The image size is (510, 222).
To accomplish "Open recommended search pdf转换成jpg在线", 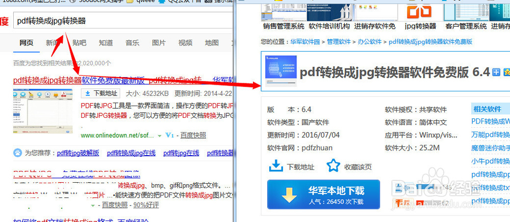I will pos(132,153).
